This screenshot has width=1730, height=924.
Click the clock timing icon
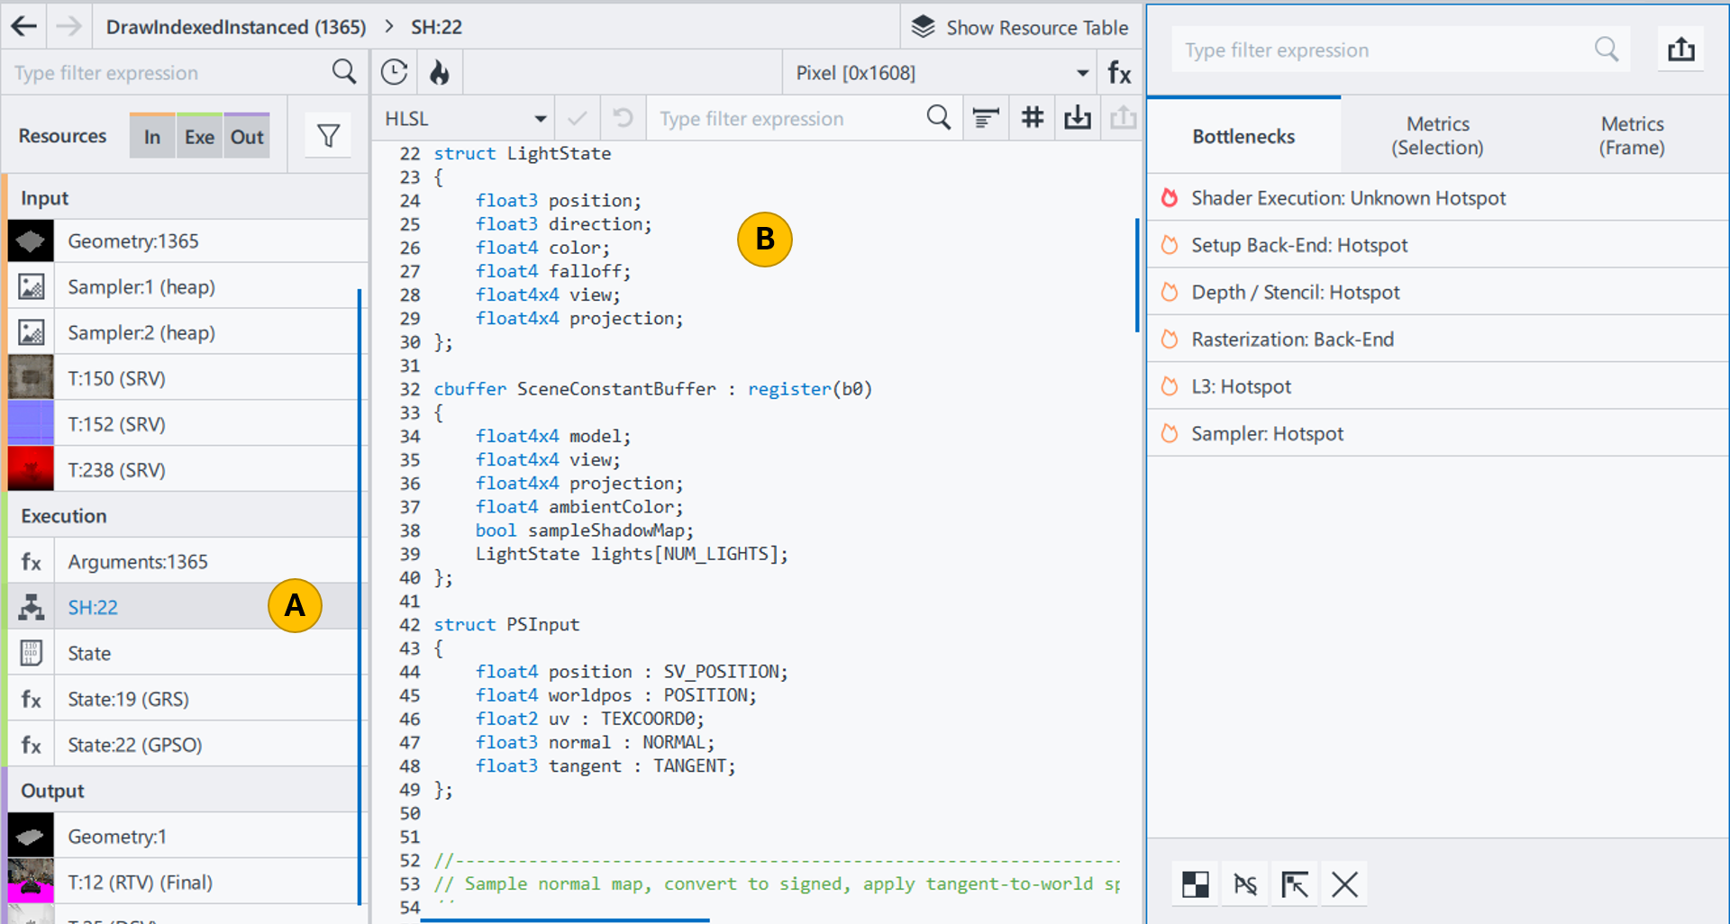[x=394, y=72]
